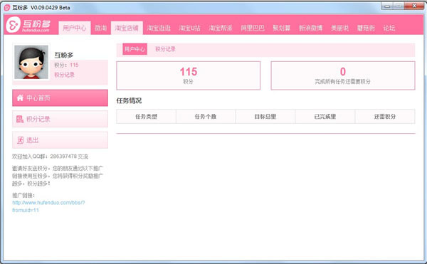The image size is (427, 264).
Task: Click the 中心首页 sidebar button
Action: 60,97
